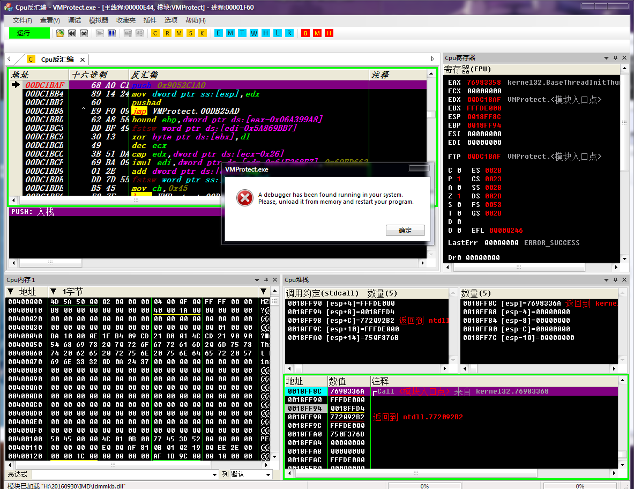
Task: Click the red M toolbar button
Action: pos(317,33)
